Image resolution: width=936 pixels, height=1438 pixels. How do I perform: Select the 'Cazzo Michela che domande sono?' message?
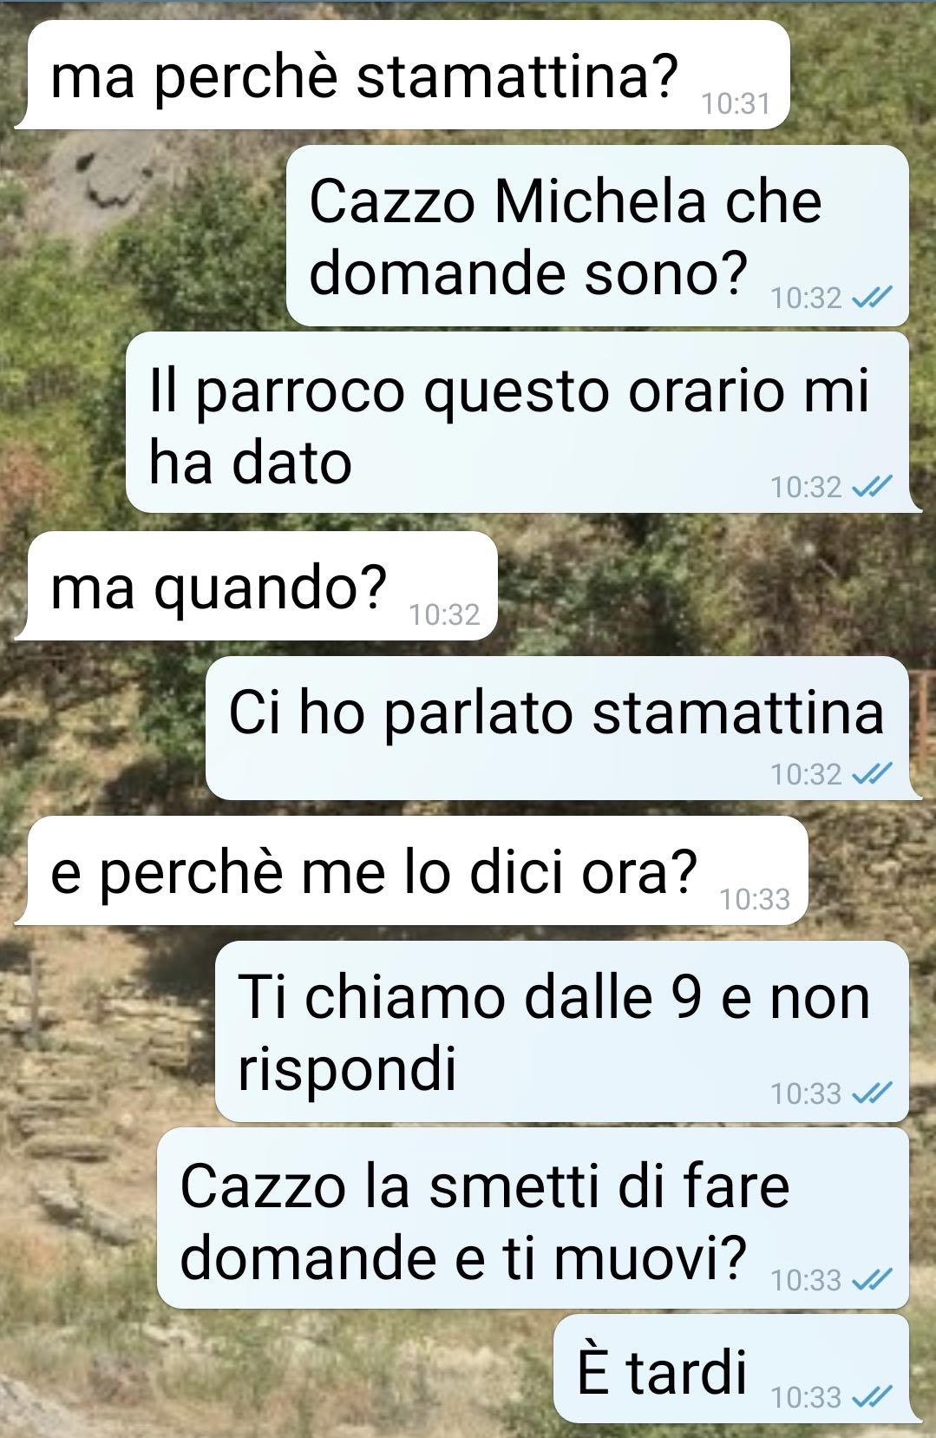click(x=599, y=235)
